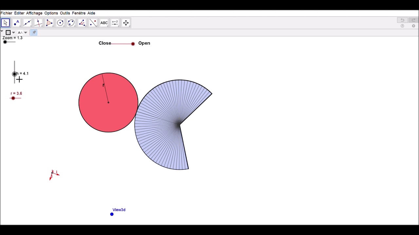This screenshot has height=235, width=419.
Task: Open the Fichier menu
Action: tap(6, 13)
